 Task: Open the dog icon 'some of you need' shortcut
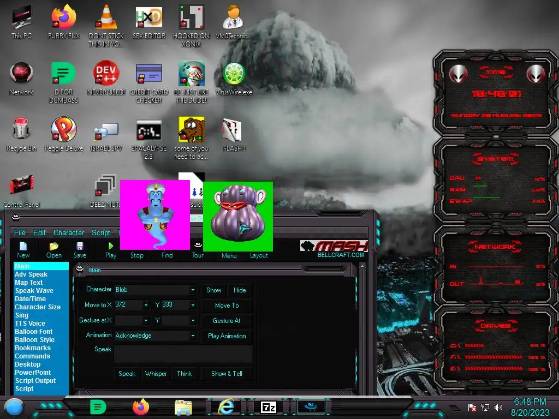(192, 138)
